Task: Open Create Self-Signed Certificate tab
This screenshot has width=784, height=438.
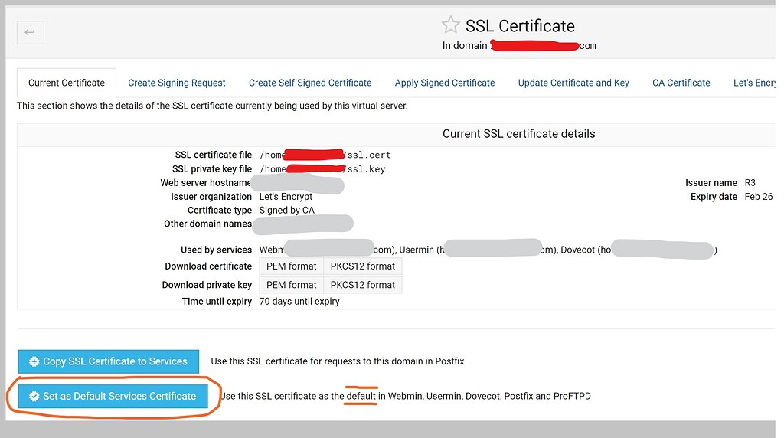Action: pyautogui.click(x=310, y=83)
